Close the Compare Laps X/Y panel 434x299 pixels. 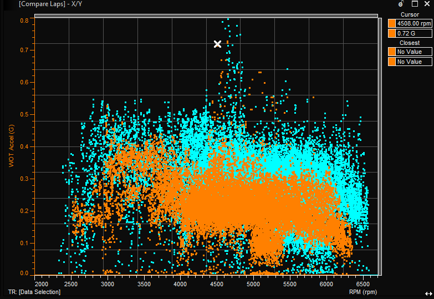pos(427,3)
